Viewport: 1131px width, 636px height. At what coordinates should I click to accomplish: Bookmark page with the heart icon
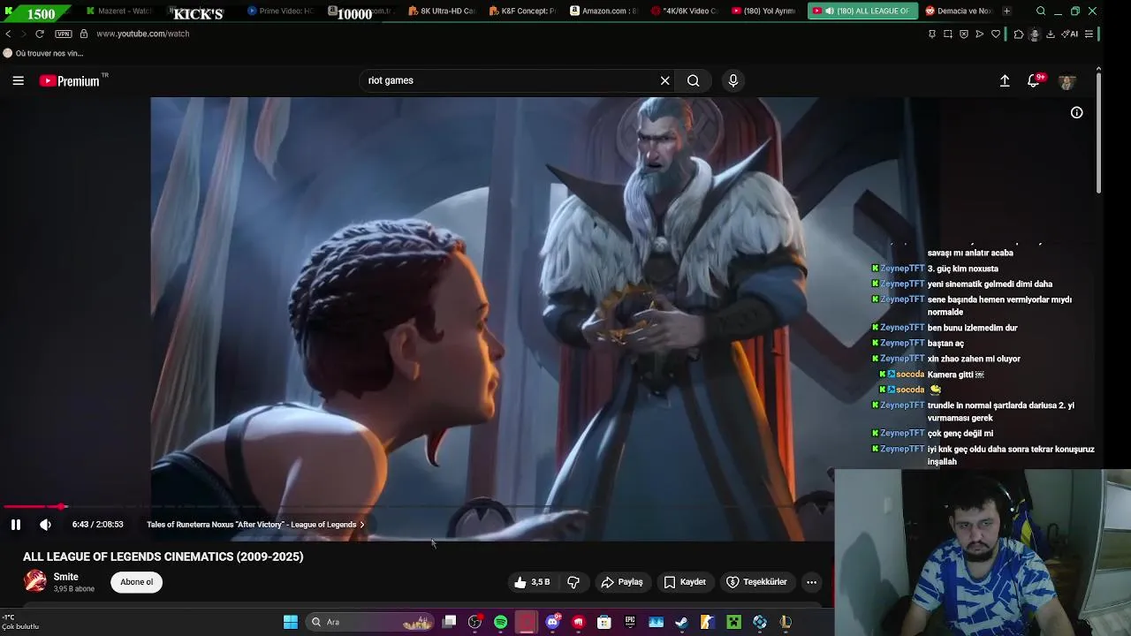point(996,34)
